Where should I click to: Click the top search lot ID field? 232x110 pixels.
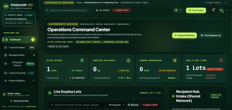(x=68, y=10)
